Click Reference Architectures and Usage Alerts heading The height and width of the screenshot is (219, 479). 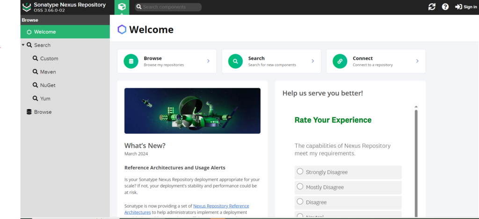175,168
